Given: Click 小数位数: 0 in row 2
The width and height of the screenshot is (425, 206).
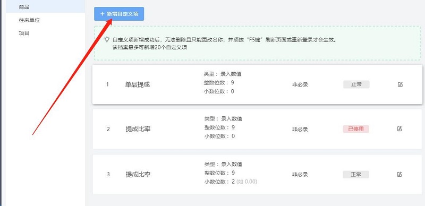Looking at the screenshot, I should [219, 136].
